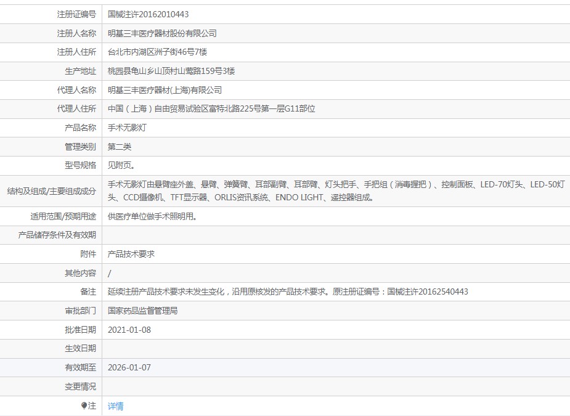The width and height of the screenshot is (570, 416).
Task: Click the 审批部门 label
Action: [81, 311]
